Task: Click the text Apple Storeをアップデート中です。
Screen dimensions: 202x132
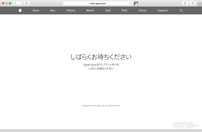Action: 101,64
